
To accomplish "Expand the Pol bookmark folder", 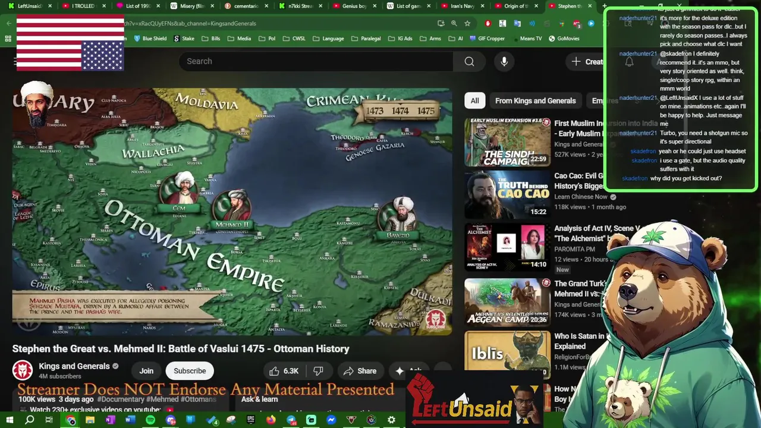I will [266, 39].
